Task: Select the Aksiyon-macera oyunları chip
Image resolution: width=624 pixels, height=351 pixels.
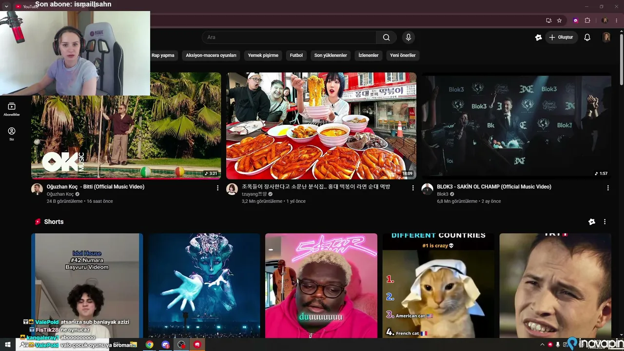Action: 211,56
